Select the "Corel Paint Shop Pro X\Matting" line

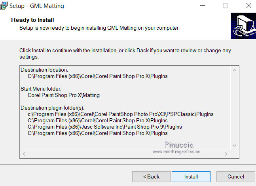click(x=64, y=95)
